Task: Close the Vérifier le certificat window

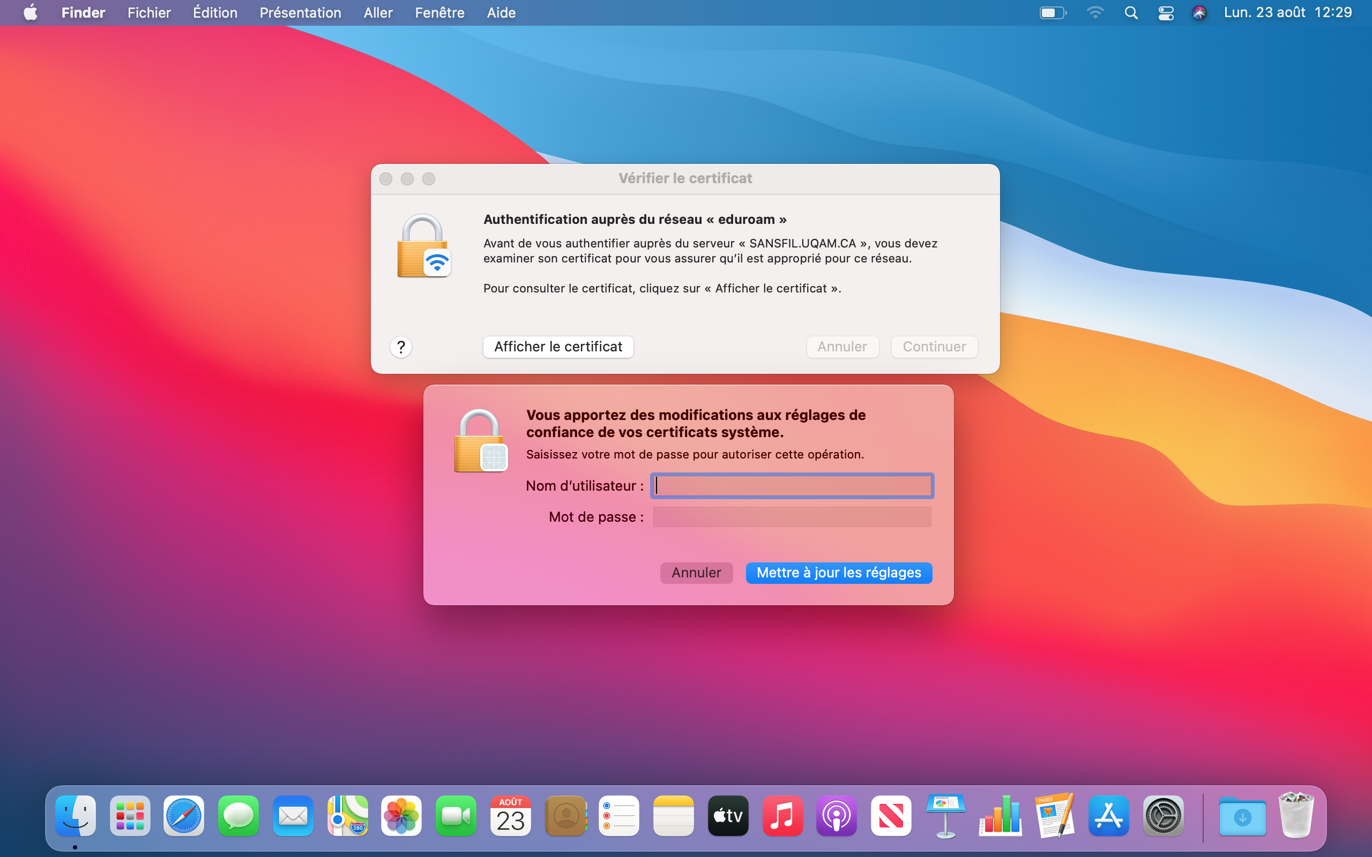Action: click(x=386, y=179)
